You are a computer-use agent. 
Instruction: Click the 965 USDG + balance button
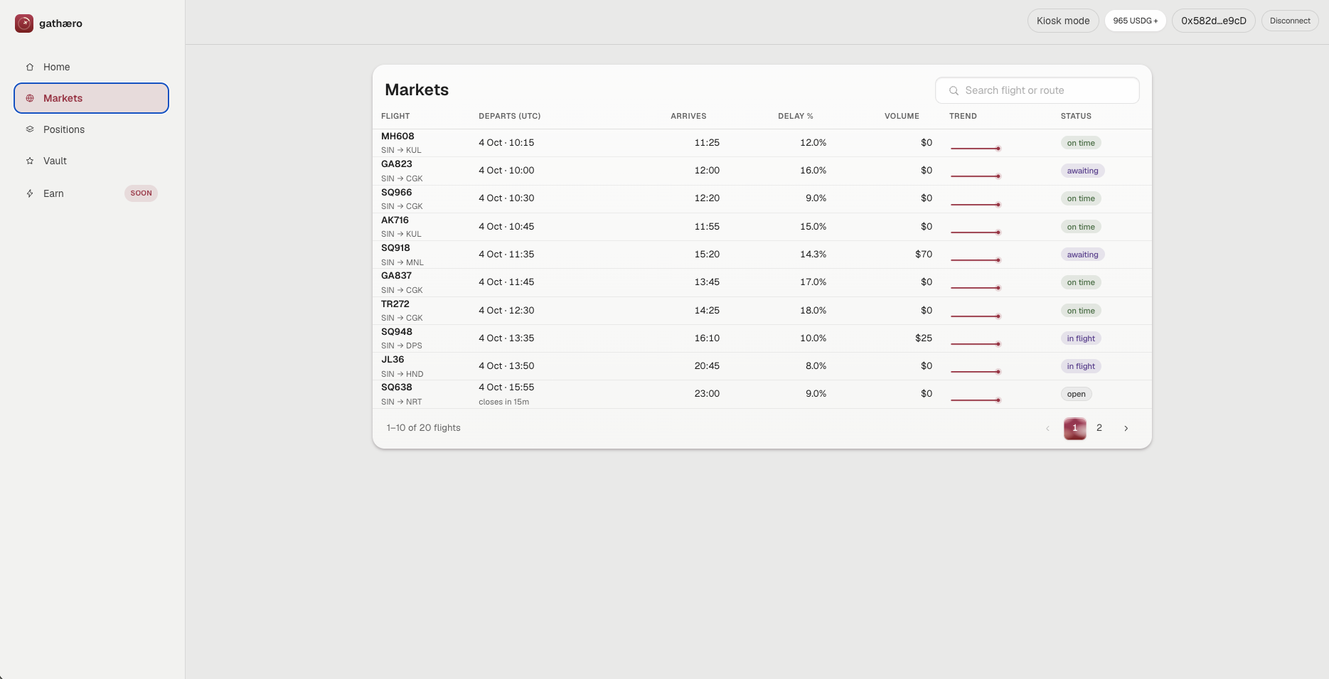(x=1136, y=21)
